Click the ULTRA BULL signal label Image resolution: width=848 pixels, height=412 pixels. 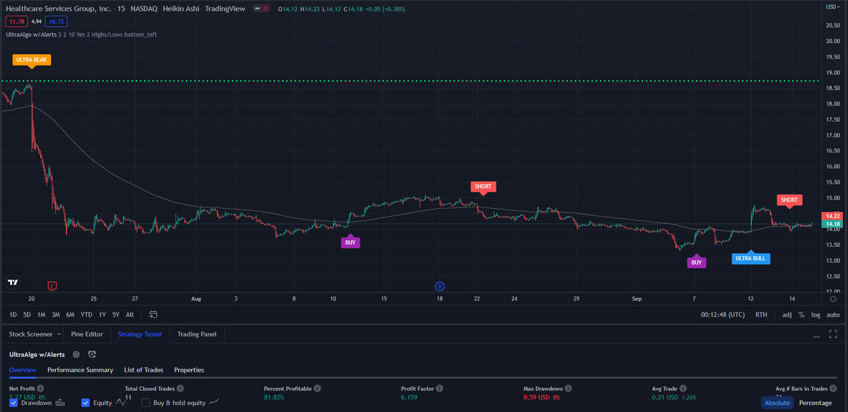pyautogui.click(x=750, y=258)
